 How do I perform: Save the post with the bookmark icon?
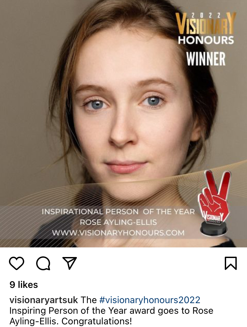pyautogui.click(x=231, y=263)
